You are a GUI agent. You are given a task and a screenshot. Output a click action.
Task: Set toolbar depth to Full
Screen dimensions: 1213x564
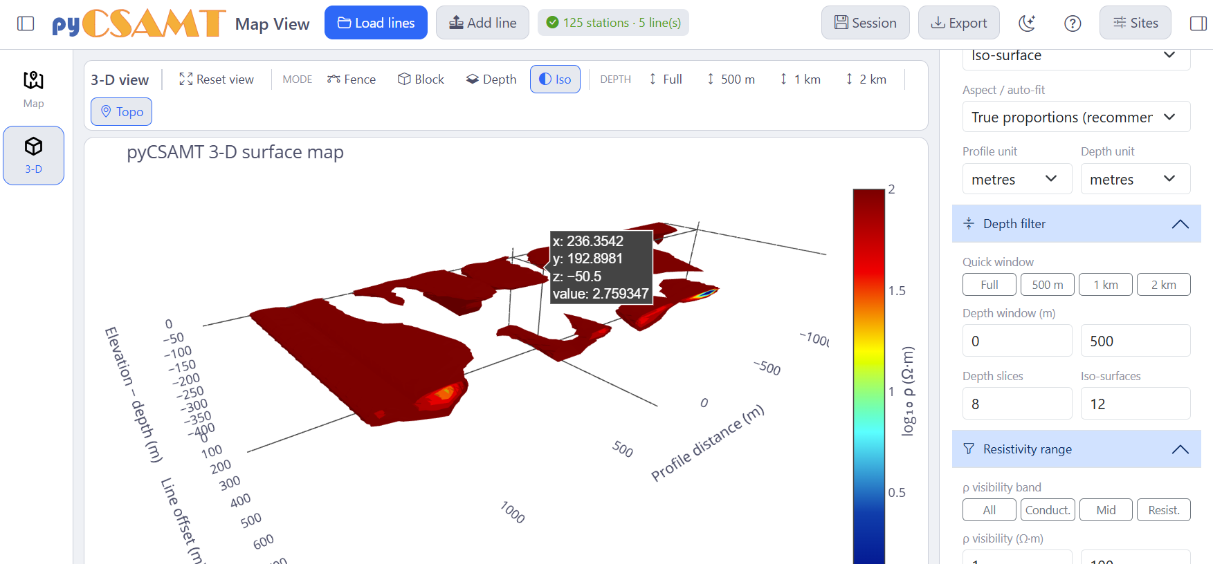coord(665,79)
